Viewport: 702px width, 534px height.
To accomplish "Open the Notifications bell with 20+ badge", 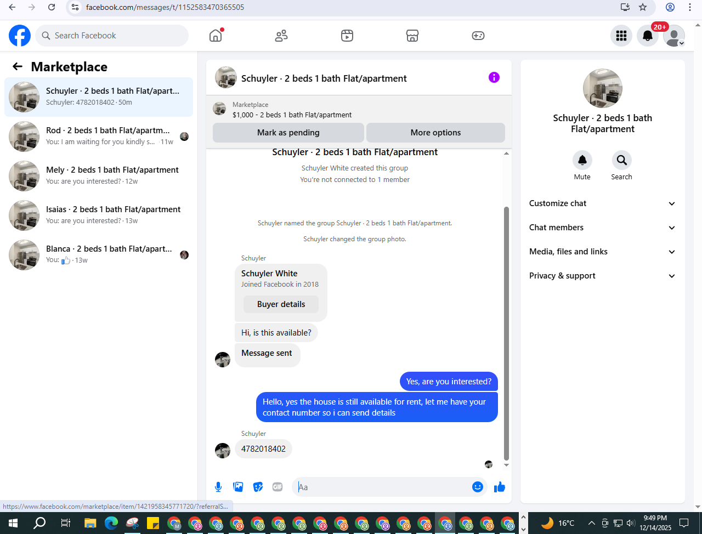I will [x=648, y=36].
